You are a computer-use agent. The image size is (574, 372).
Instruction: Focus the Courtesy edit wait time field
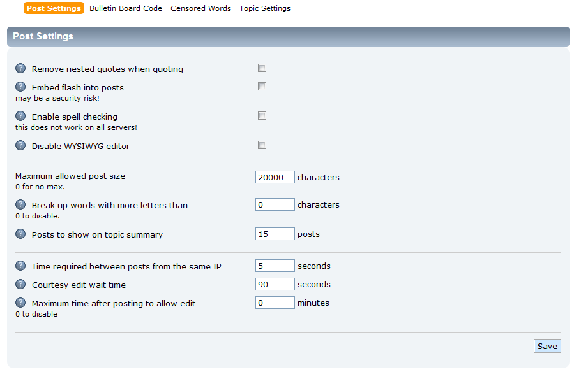(275, 284)
